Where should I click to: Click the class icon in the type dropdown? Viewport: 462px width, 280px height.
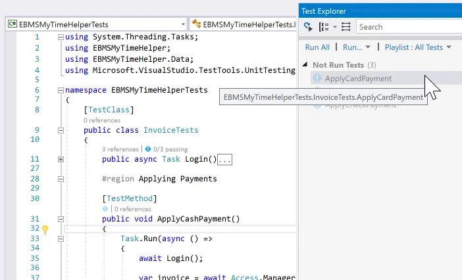tap(196, 24)
